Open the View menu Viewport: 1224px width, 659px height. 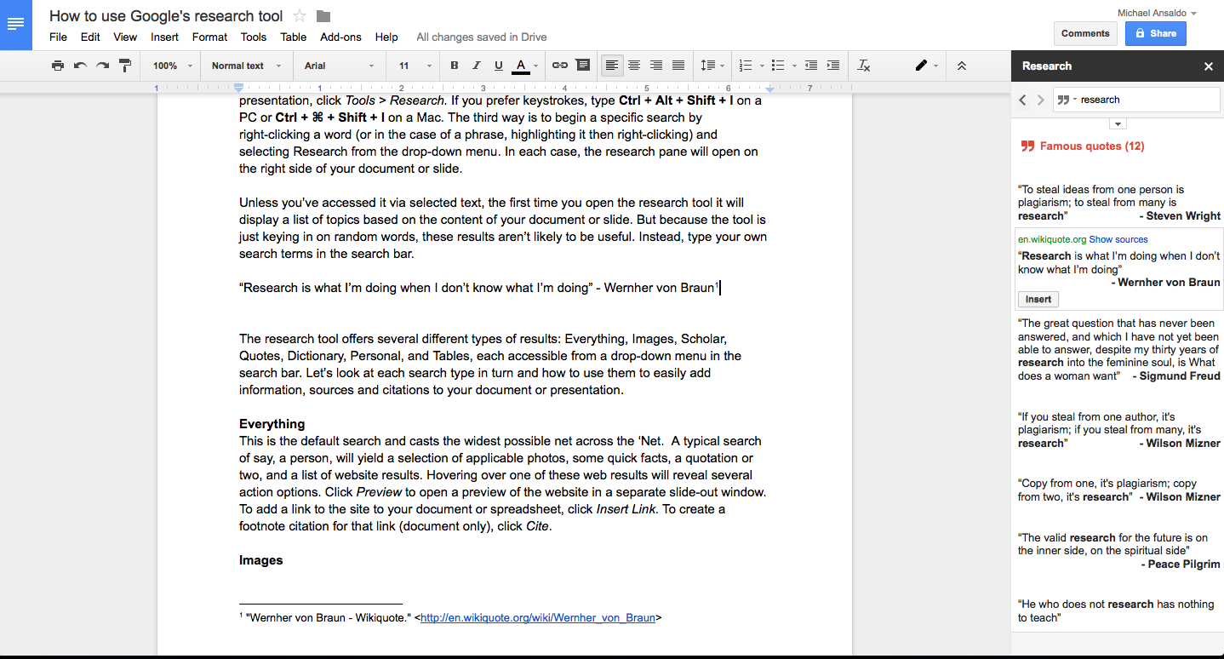125,37
